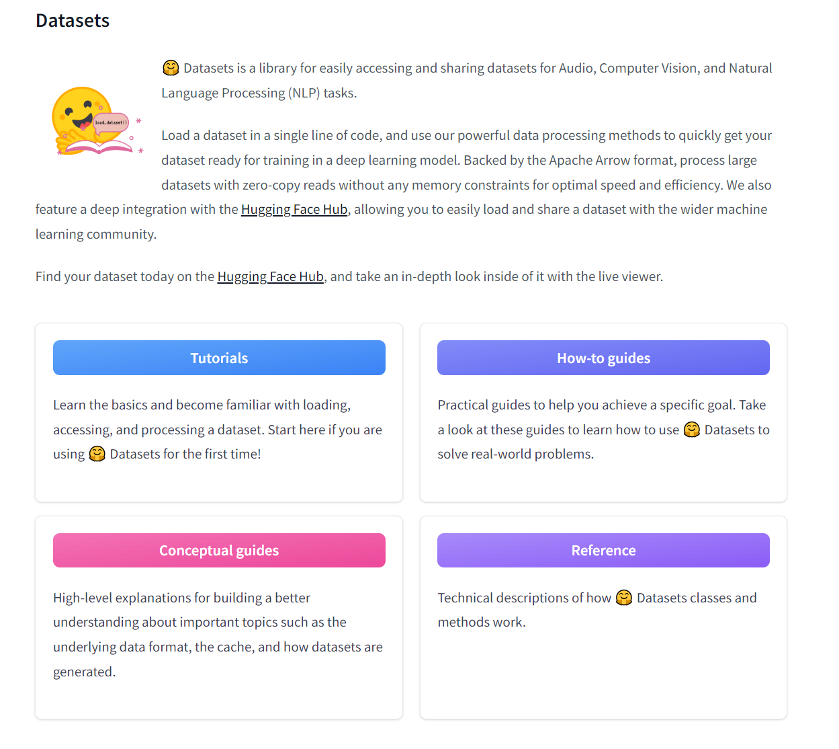Click the Reference card description text

597,610
